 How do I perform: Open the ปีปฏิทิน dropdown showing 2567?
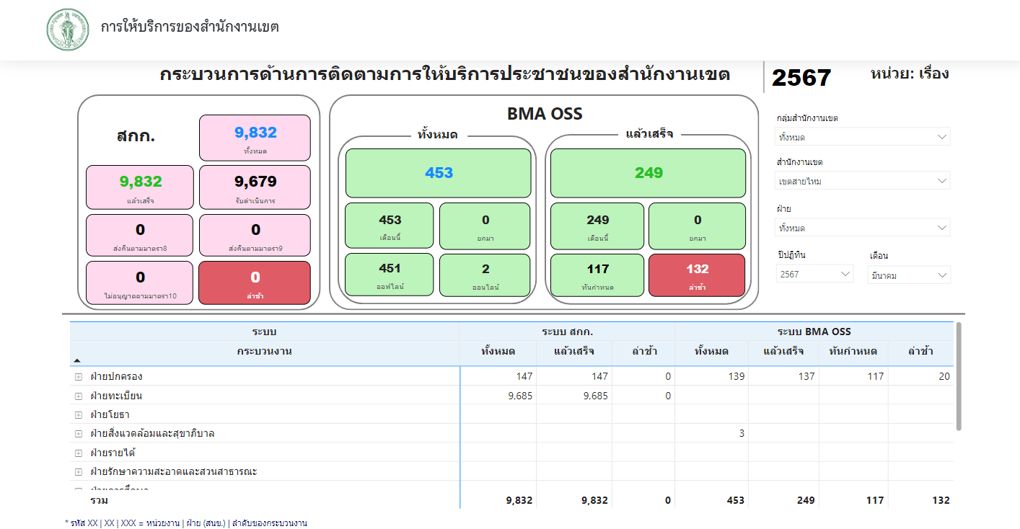[x=815, y=274]
